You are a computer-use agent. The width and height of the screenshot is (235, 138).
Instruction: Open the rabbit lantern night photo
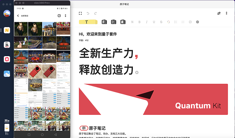[x=21, y=43]
